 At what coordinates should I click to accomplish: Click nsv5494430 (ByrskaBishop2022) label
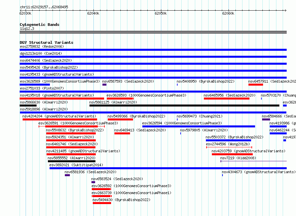coord(121,200)
